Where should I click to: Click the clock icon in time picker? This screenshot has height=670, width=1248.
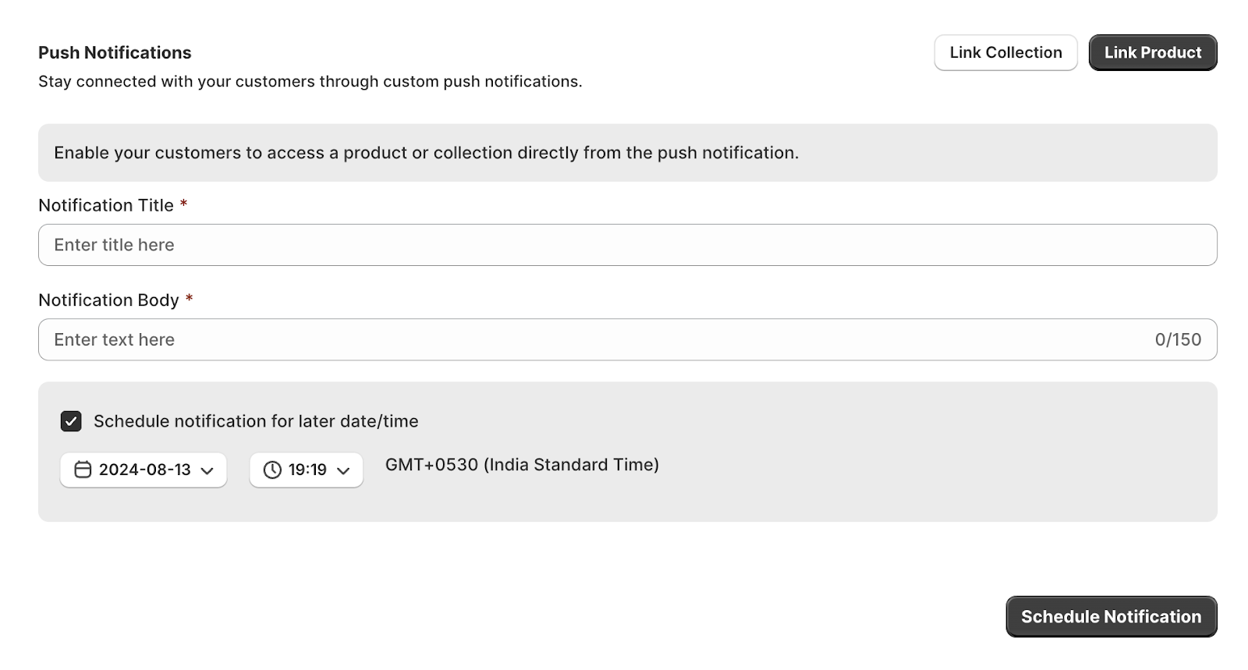tap(272, 470)
